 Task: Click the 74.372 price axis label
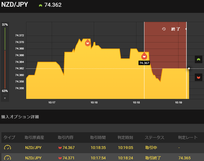point(20,35)
